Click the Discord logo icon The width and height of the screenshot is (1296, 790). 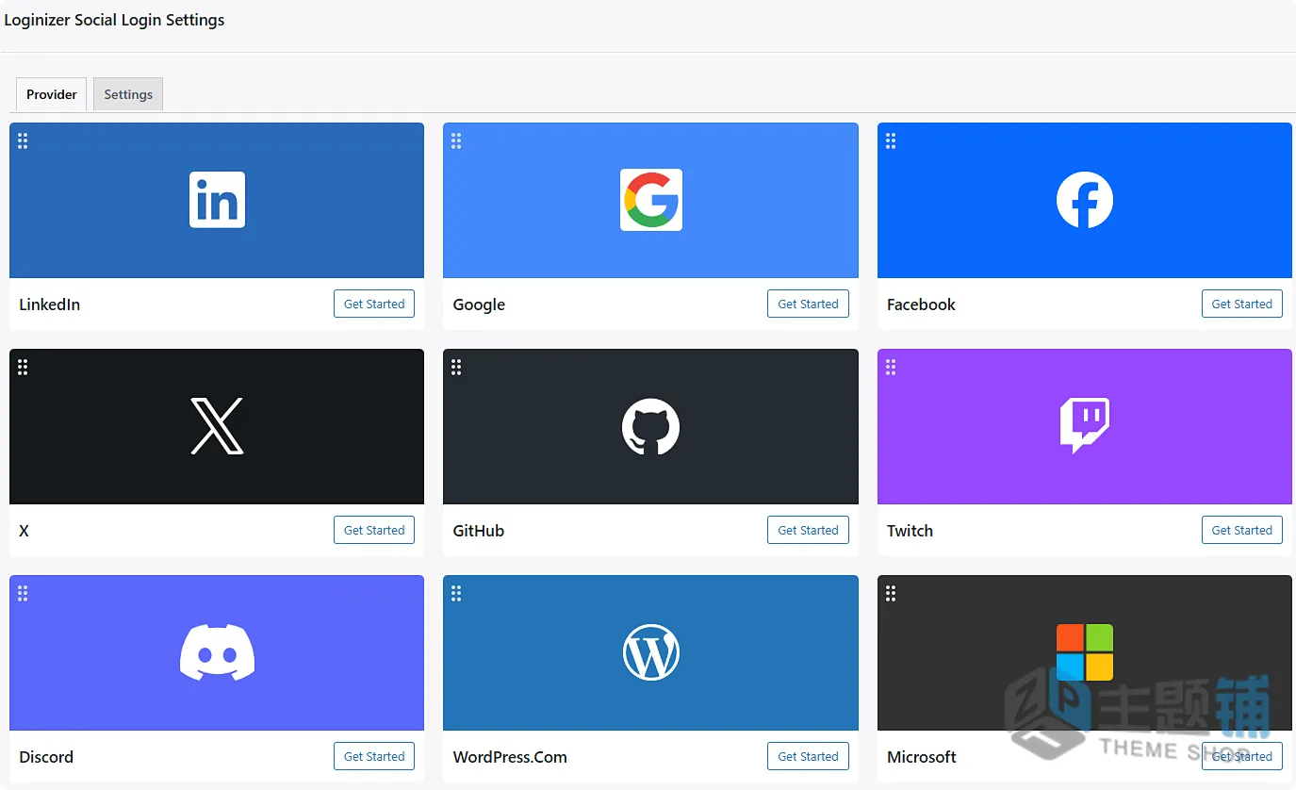coord(217,652)
